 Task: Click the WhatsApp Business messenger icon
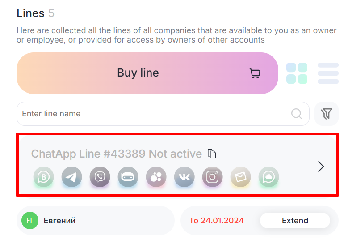44,177
